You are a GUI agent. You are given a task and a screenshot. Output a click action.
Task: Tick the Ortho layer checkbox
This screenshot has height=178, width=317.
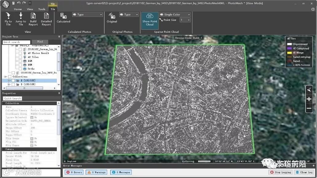pos(20,69)
